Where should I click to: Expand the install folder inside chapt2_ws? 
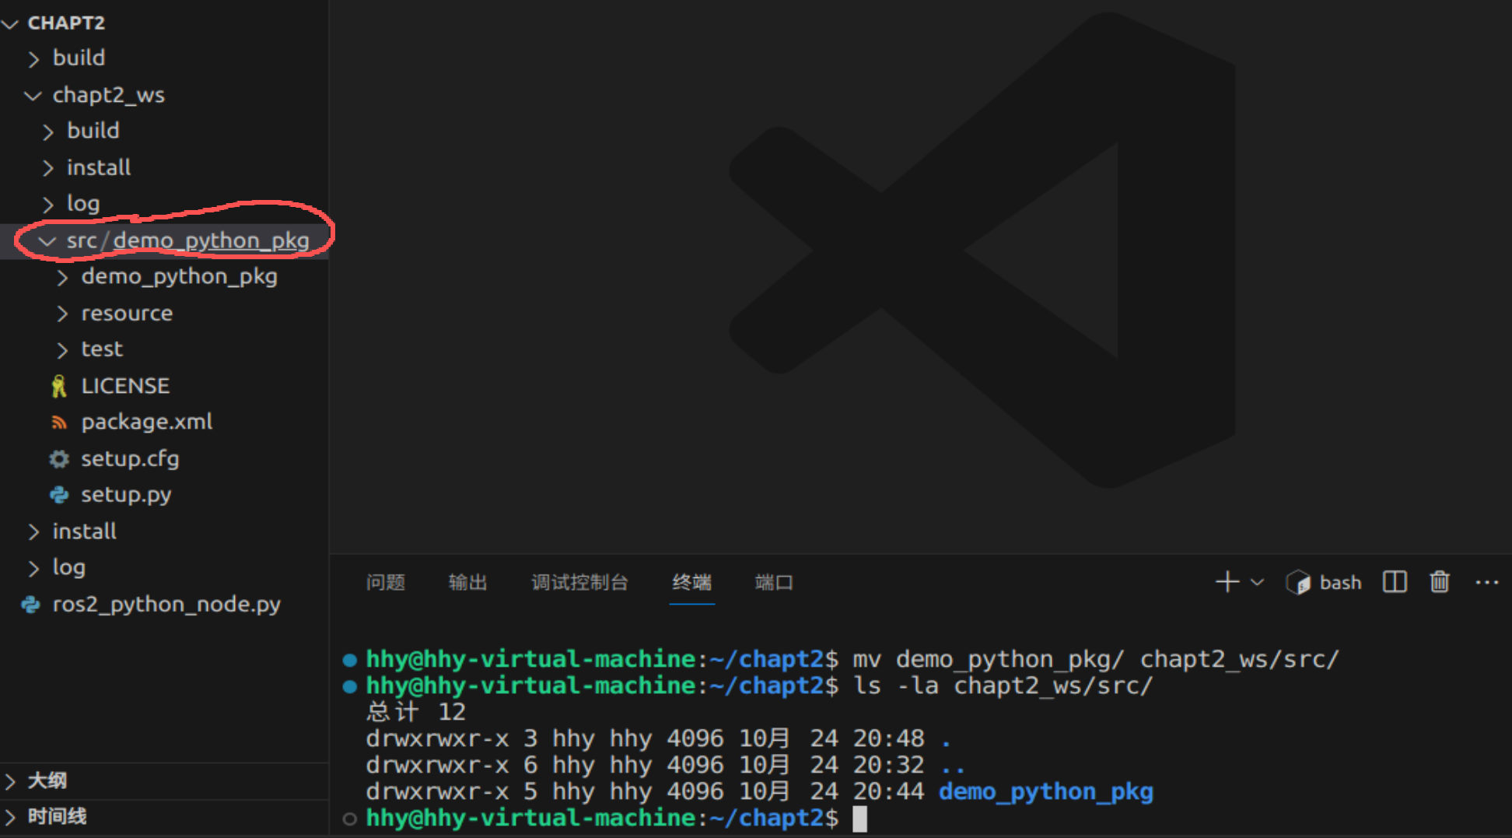tap(48, 168)
